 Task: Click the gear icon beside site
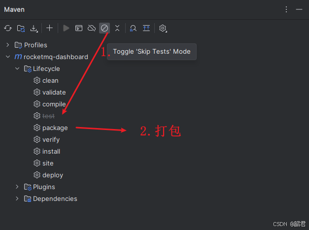coord(37,163)
